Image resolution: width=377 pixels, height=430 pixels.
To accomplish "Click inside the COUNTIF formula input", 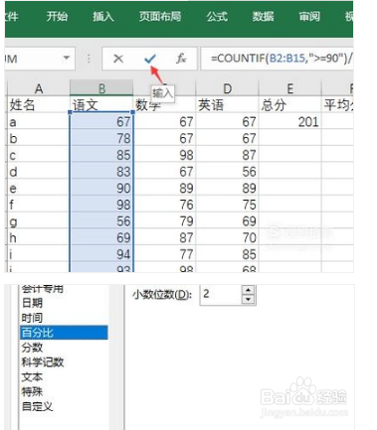I will pos(277,59).
